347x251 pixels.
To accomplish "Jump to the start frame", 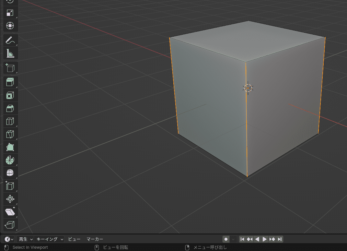I will click(242, 239).
